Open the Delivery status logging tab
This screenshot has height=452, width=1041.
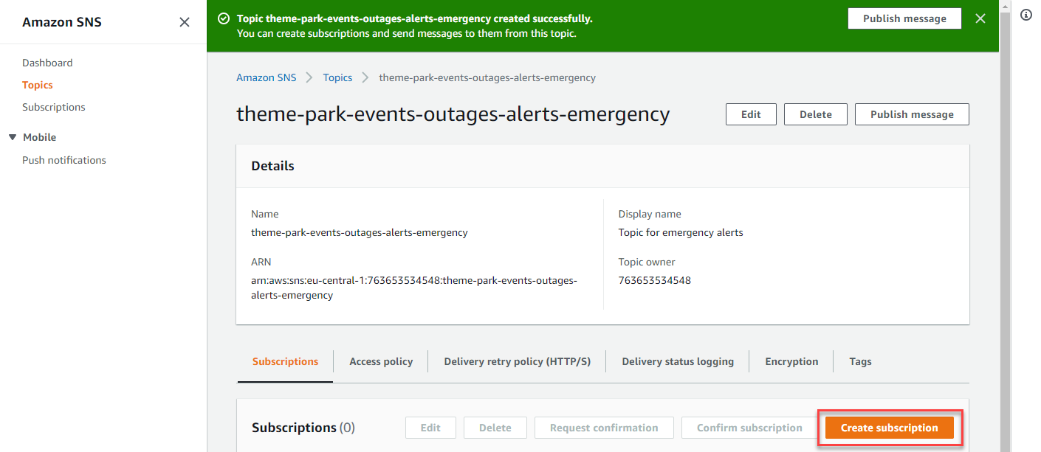(x=678, y=361)
